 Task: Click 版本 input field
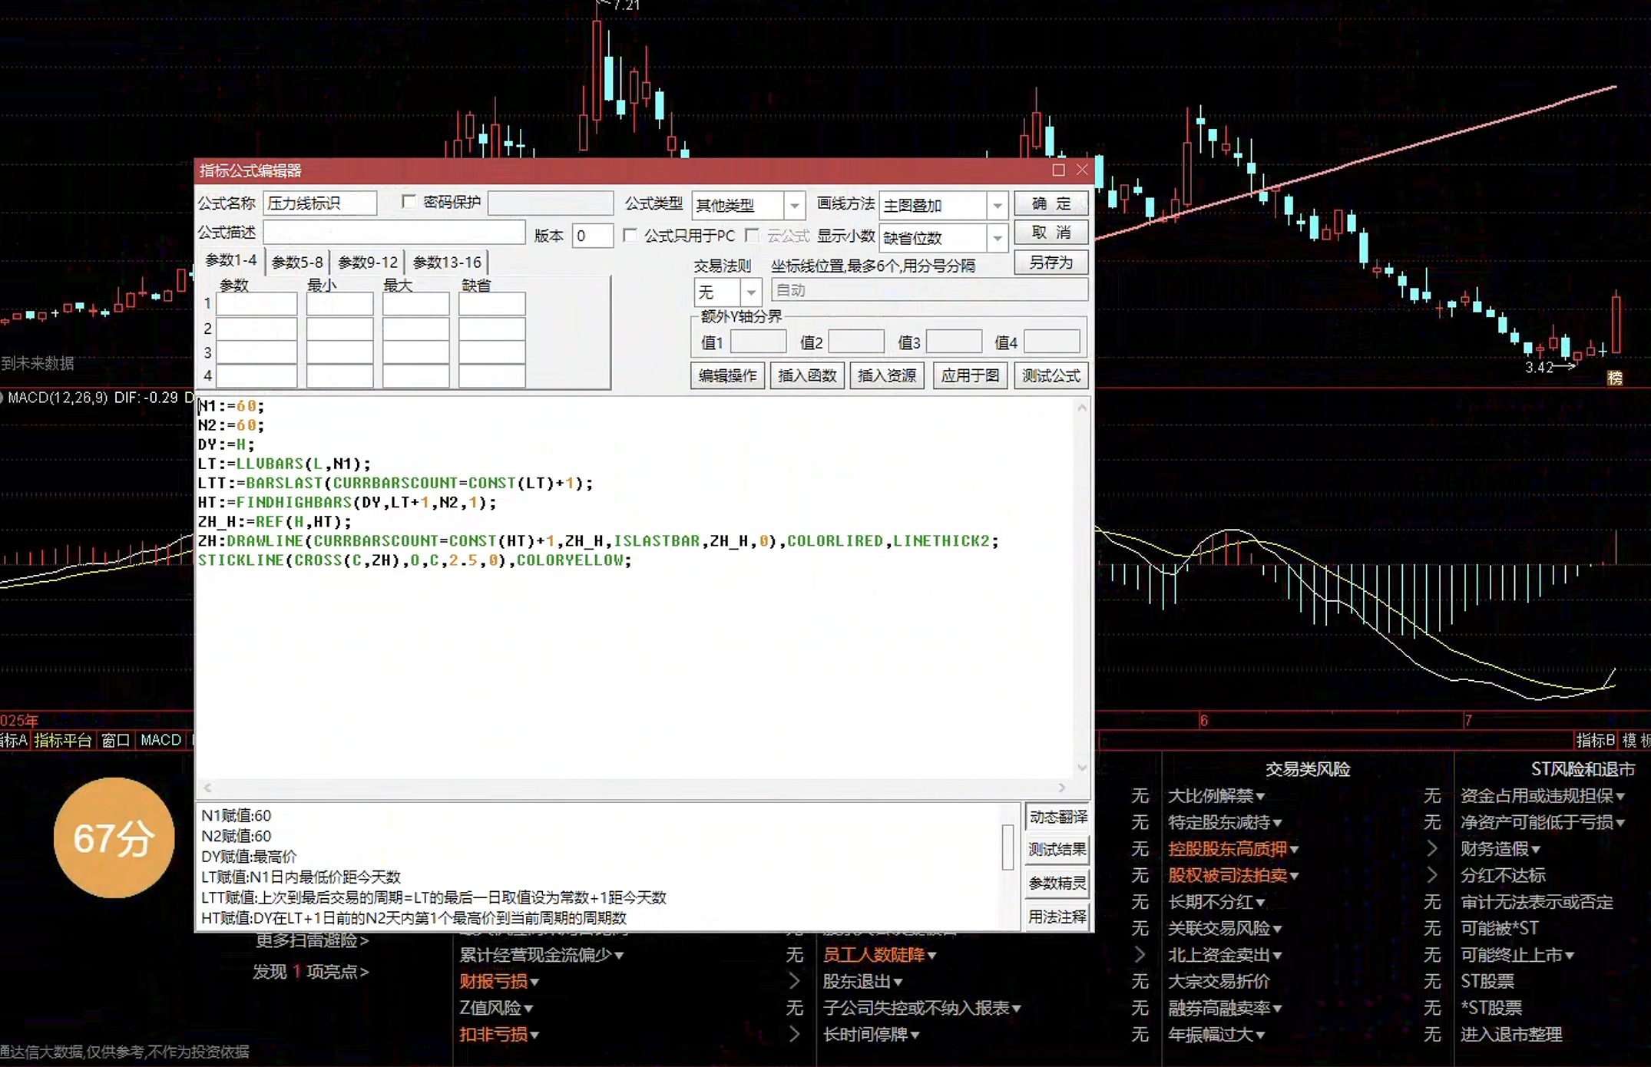[x=593, y=236]
